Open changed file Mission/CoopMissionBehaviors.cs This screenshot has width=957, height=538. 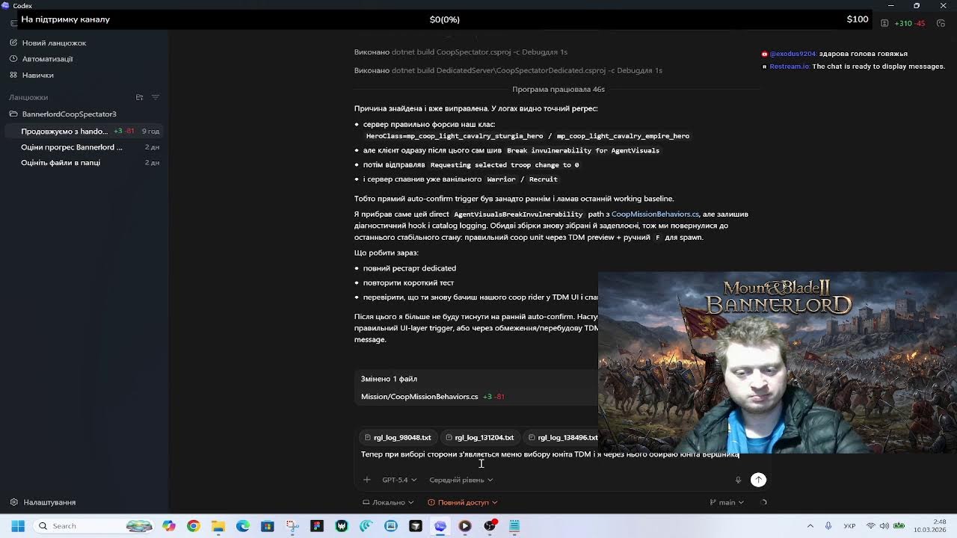point(419,396)
